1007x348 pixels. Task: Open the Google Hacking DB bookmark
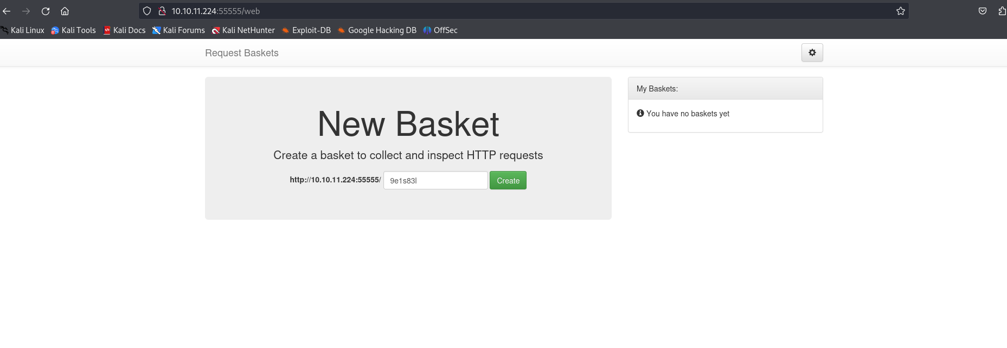coord(377,30)
